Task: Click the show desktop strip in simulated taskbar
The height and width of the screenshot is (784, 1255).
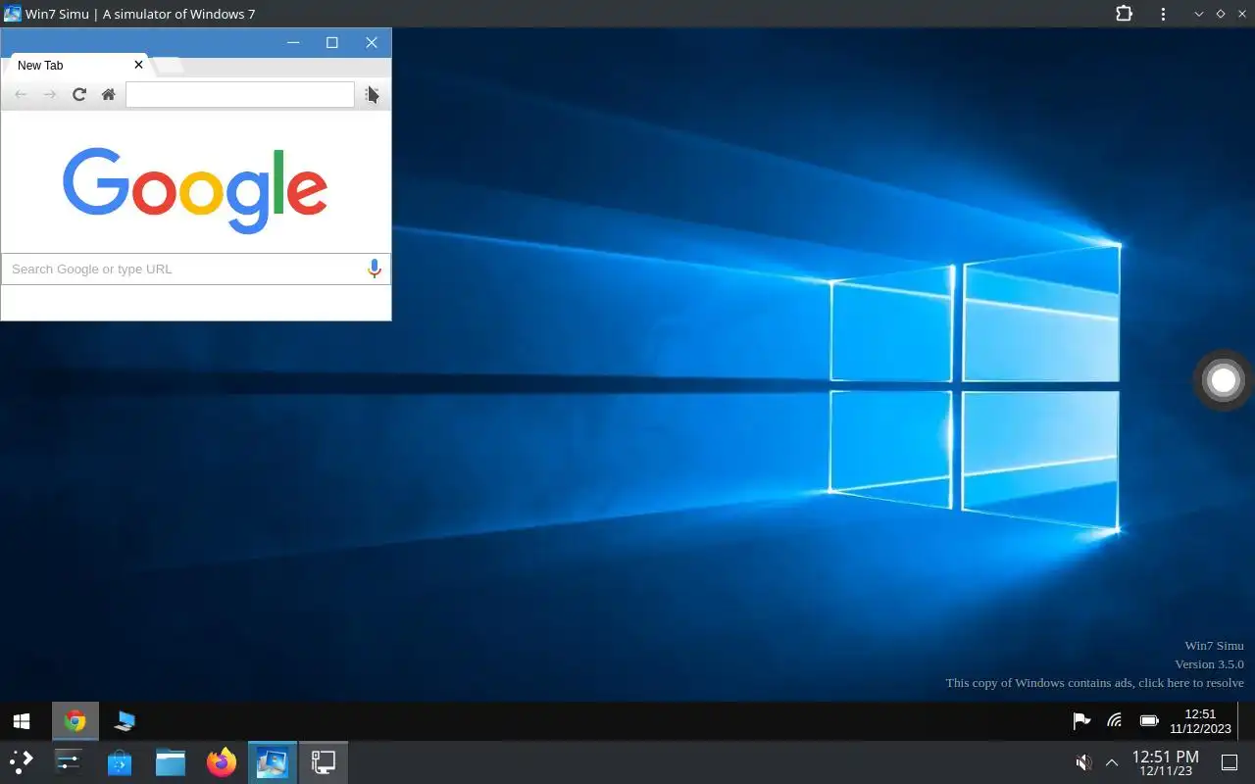Action: (x=1245, y=721)
